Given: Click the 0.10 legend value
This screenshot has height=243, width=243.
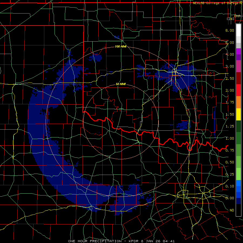Looking at the screenshot, I should click(230, 186).
